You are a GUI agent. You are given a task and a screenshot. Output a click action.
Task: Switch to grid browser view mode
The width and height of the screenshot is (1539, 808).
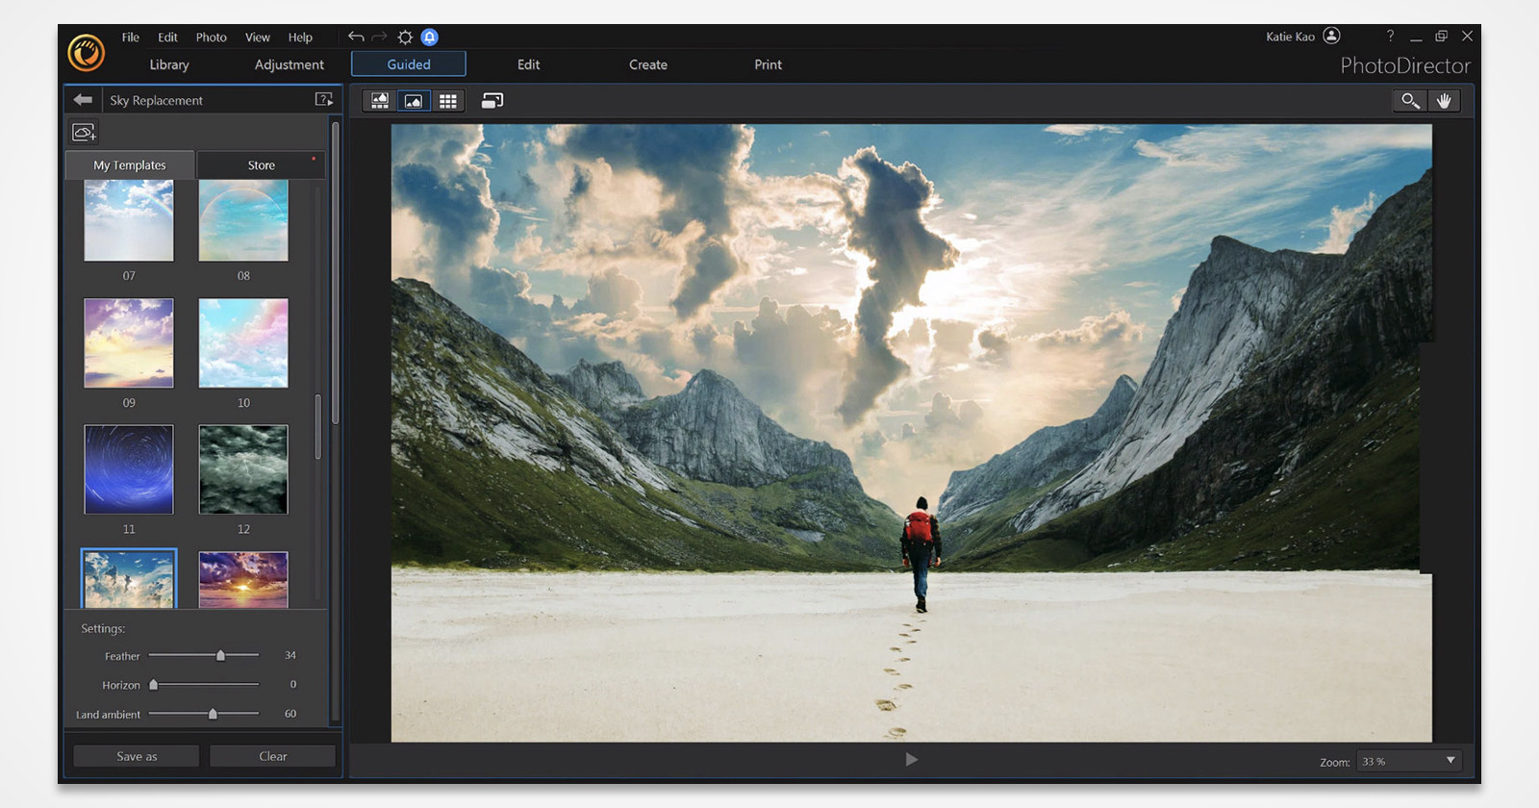pos(447,101)
